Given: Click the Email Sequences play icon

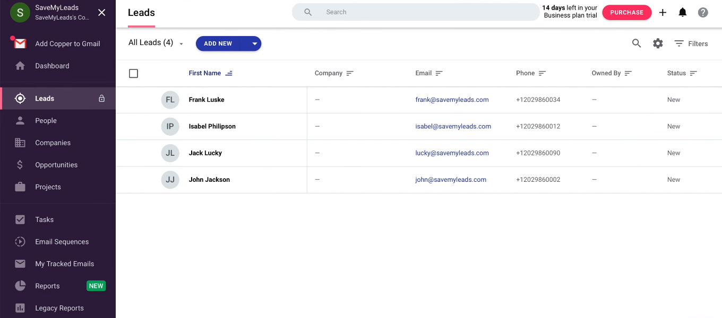Looking at the screenshot, I should click(20, 242).
